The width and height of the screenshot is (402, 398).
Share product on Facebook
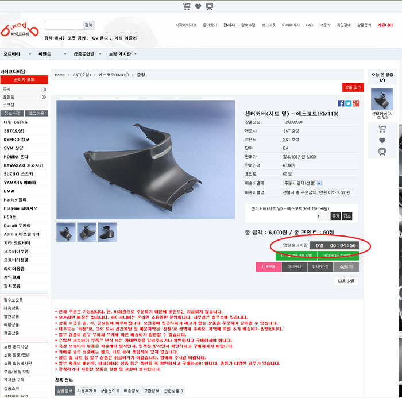tap(341, 103)
